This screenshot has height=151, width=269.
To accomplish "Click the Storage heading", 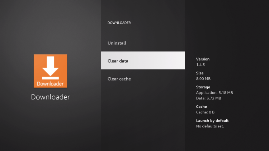I will [x=203, y=87].
